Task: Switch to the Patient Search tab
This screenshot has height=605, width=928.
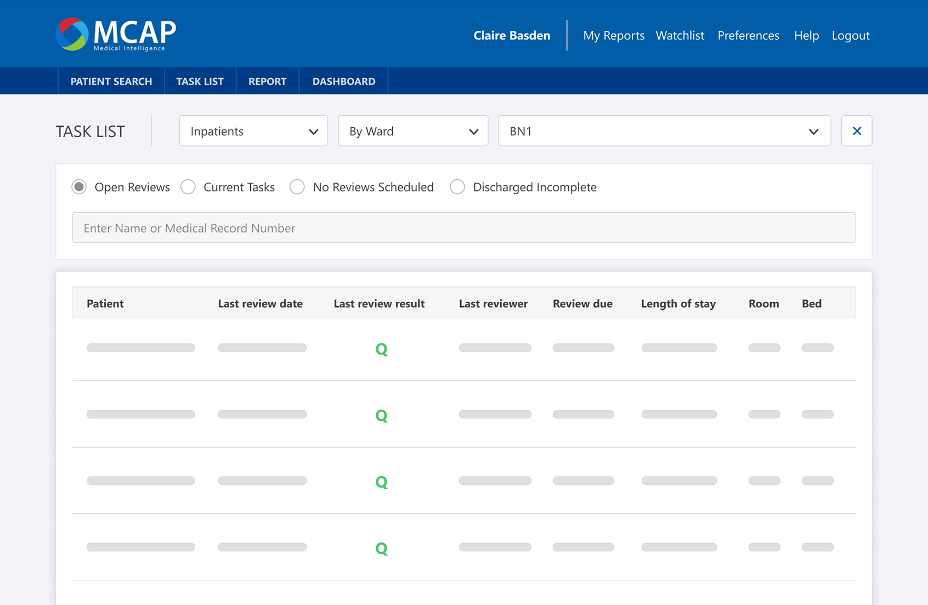Action: point(111,81)
